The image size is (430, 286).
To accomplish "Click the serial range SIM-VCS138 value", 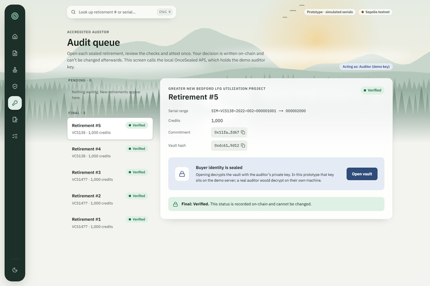I will (x=258, y=111).
